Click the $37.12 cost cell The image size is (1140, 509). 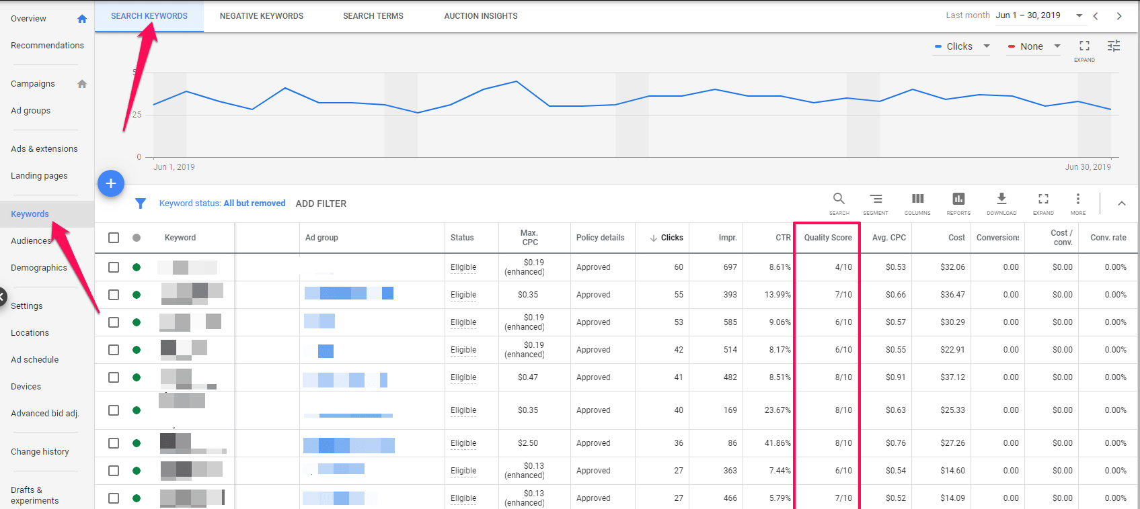952,377
